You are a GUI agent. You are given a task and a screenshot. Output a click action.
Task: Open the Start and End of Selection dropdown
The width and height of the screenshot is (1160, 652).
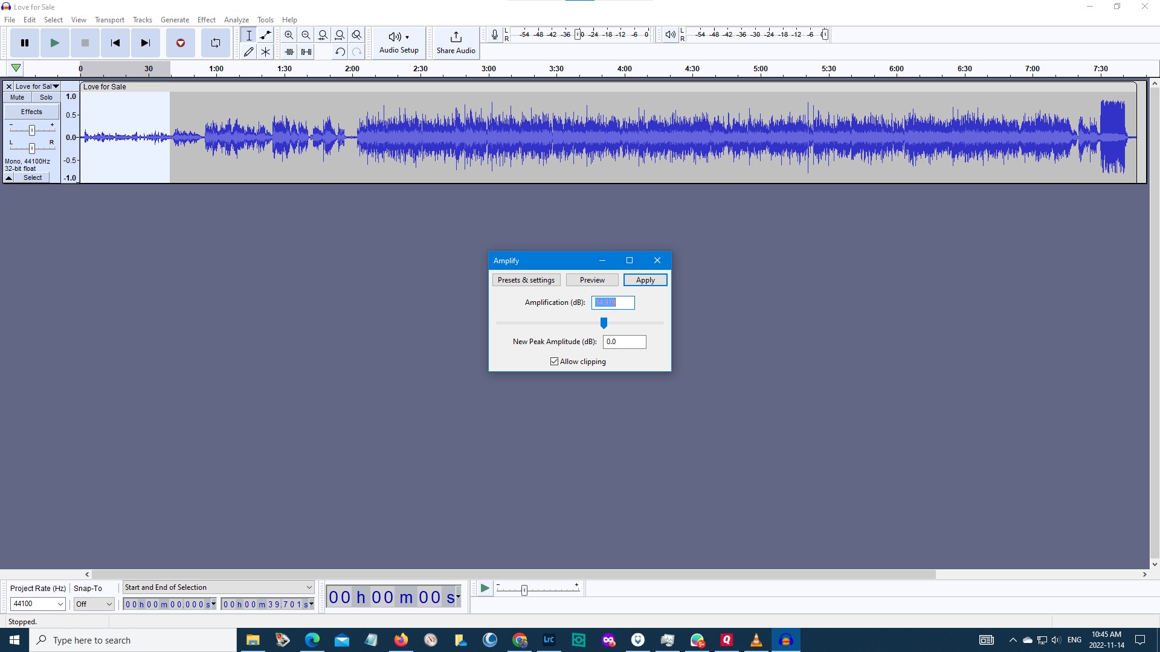coord(217,587)
